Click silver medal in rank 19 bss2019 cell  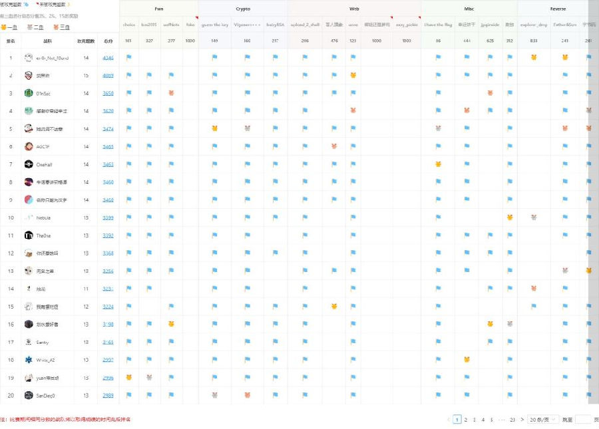[149, 377]
